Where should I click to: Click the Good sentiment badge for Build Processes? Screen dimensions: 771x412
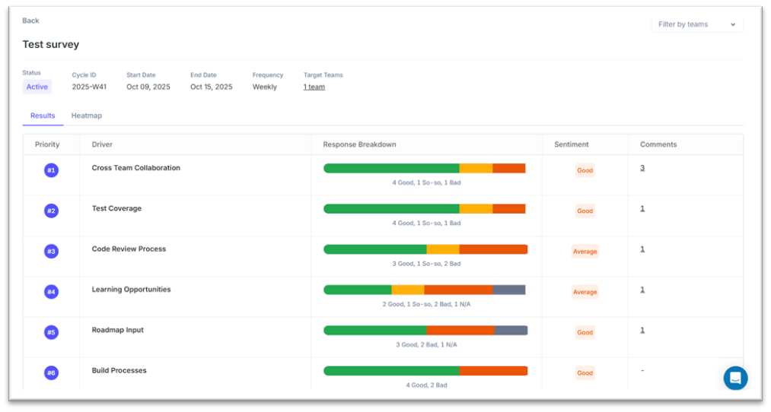point(585,373)
